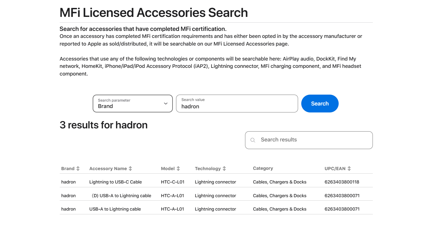This screenshot has width=430, height=230.
Task: Click the MFi Licensed Accessories Search heading
Action: [154, 13]
